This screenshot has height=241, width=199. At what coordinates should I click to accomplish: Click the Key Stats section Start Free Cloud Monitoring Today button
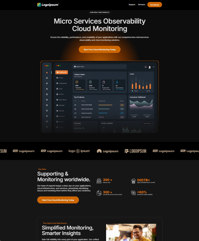point(58,200)
